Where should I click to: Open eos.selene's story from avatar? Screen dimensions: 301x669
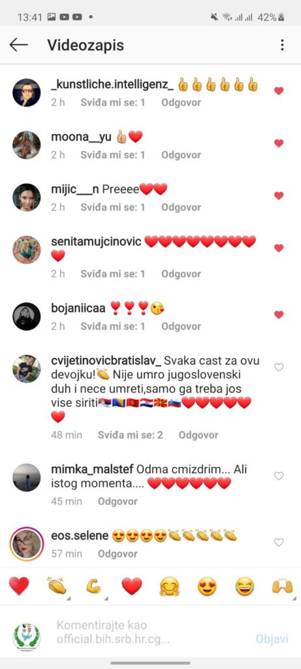(26, 544)
